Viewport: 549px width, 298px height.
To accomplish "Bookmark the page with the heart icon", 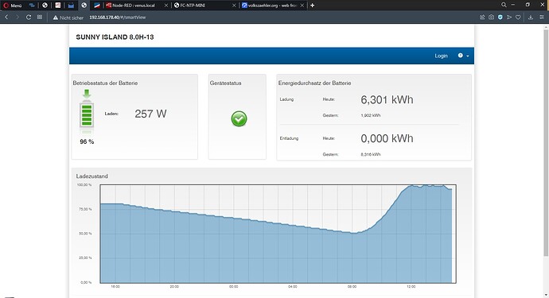I will pos(518,17).
